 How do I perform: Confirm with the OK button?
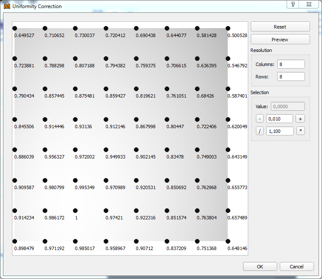[260, 267]
